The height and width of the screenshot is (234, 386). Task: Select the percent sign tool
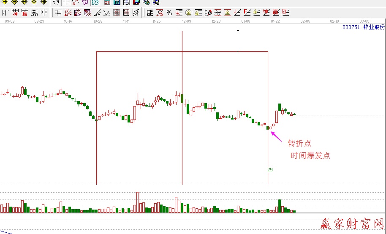point(169,13)
